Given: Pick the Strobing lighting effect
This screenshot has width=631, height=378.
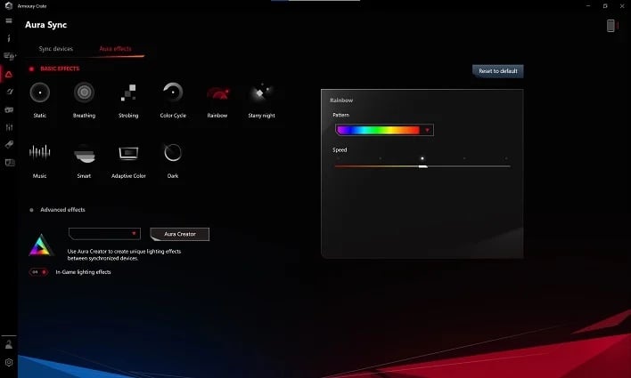Looking at the screenshot, I should tap(128, 92).
